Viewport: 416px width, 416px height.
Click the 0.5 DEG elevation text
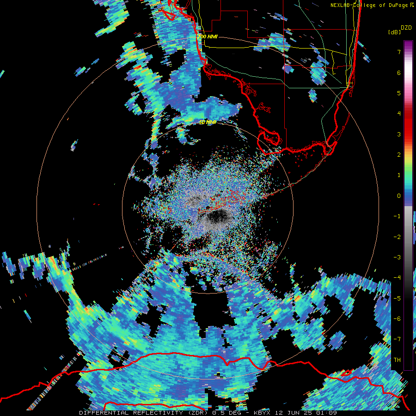coord(227,413)
